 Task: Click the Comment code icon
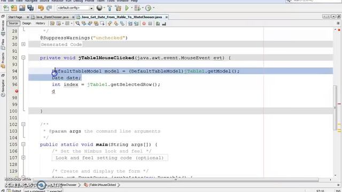[158, 23]
